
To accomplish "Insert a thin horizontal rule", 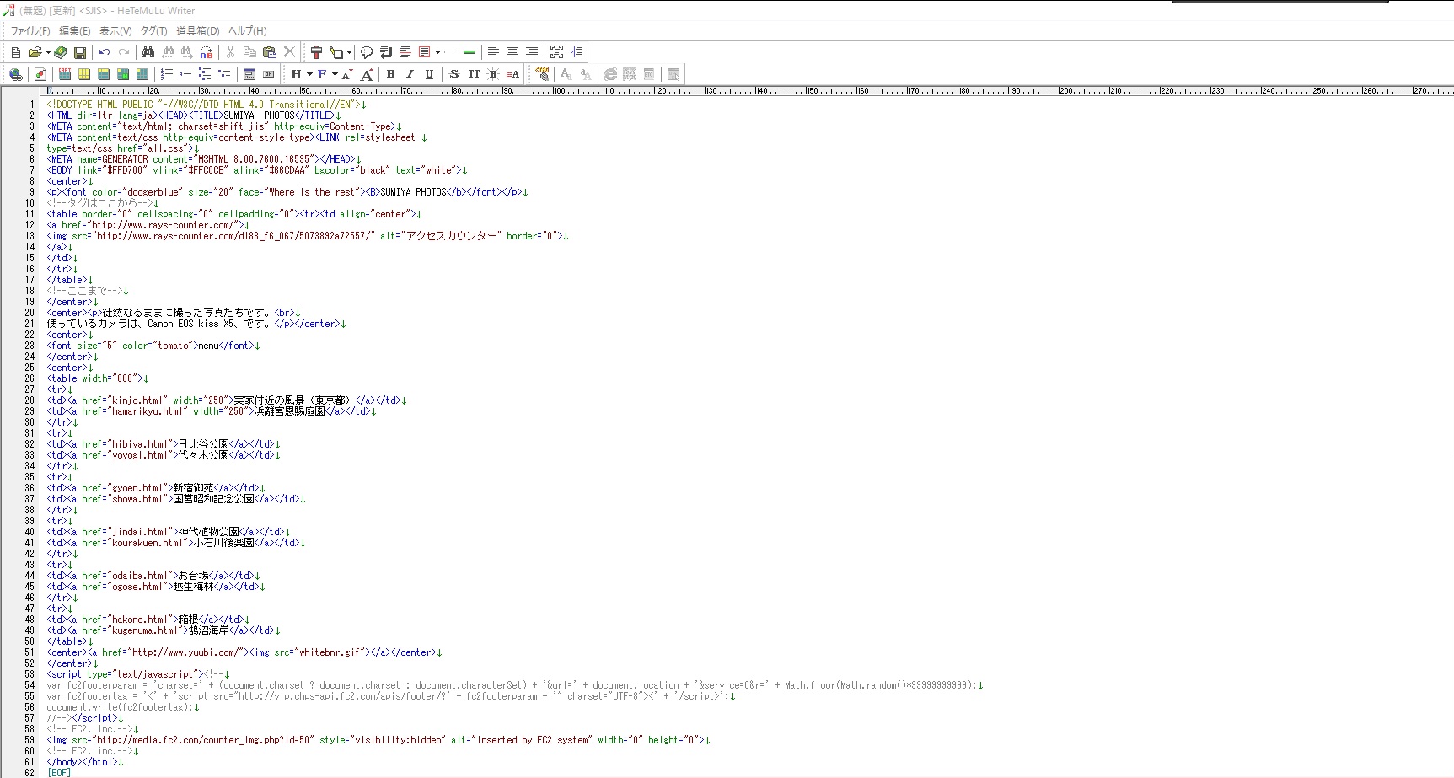I will 450,52.
